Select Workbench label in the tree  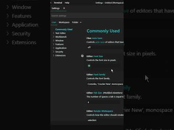pyautogui.click(x=61, y=37)
